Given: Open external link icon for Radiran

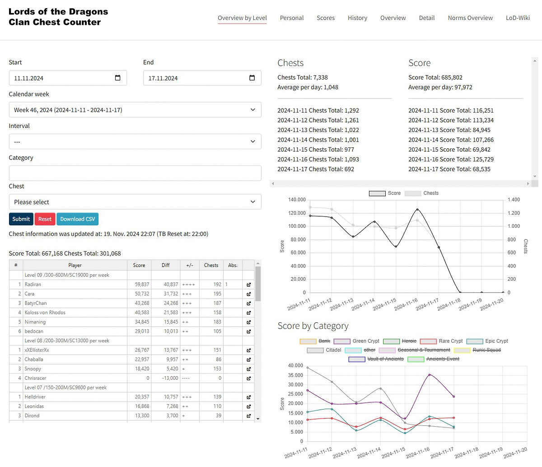Looking at the screenshot, I should [x=248, y=285].
